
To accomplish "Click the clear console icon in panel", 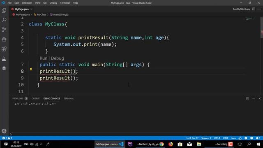I will point(247,99).
